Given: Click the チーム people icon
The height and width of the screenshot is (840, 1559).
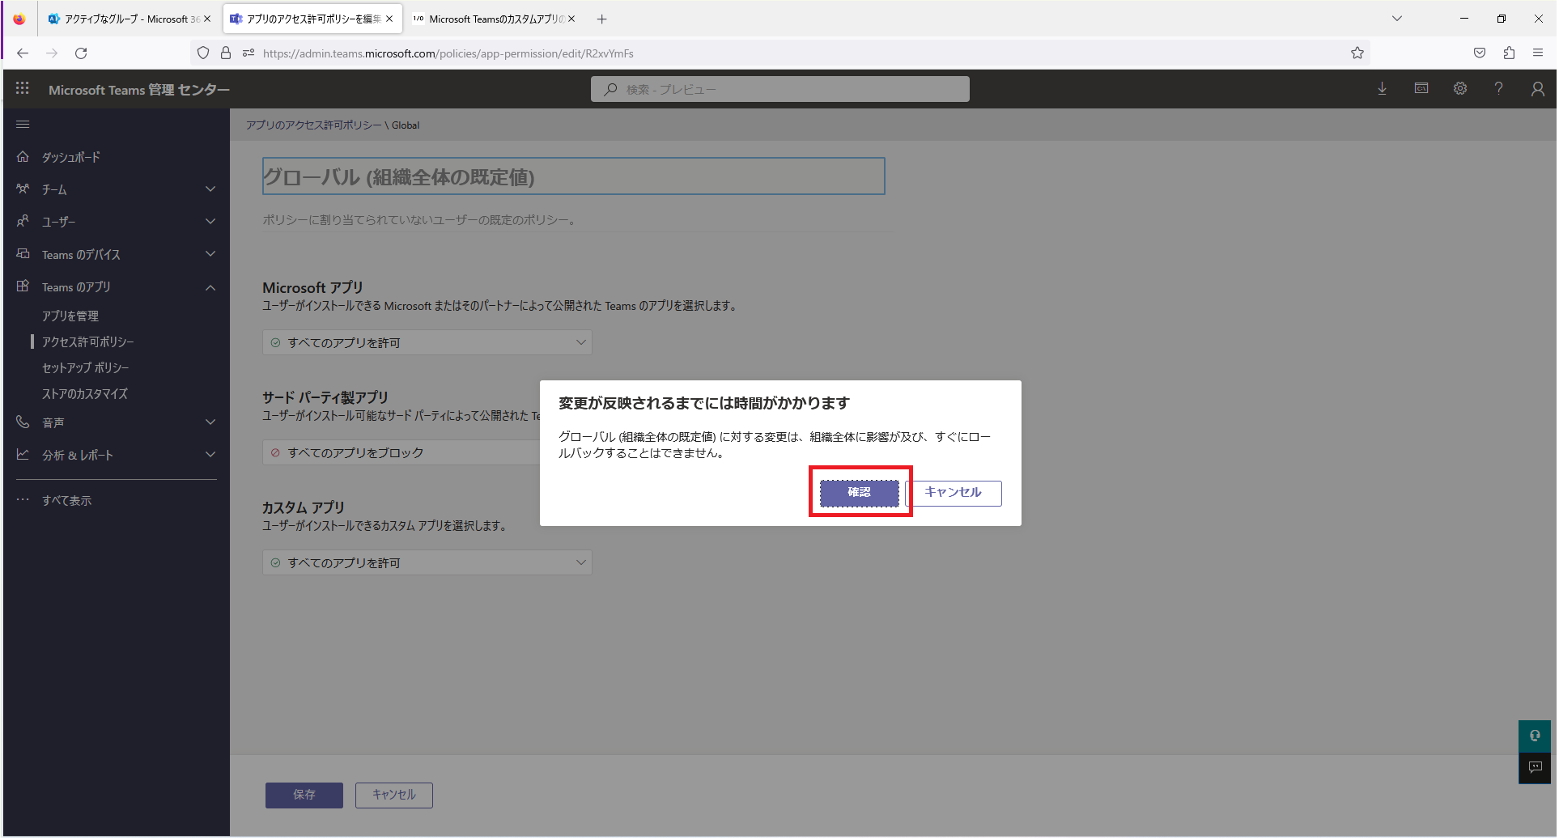Looking at the screenshot, I should pos(23,189).
